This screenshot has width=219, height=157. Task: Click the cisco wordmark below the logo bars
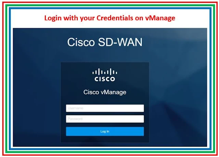(x=105, y=79)
